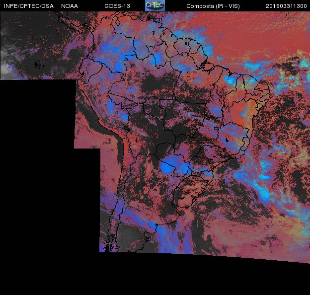
Task: Select the 201603311300 timestamp
Action: [286, 6]
